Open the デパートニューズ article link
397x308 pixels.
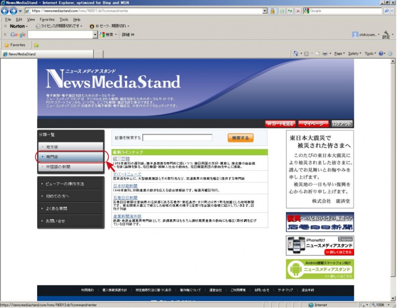(x=128, y=175)
